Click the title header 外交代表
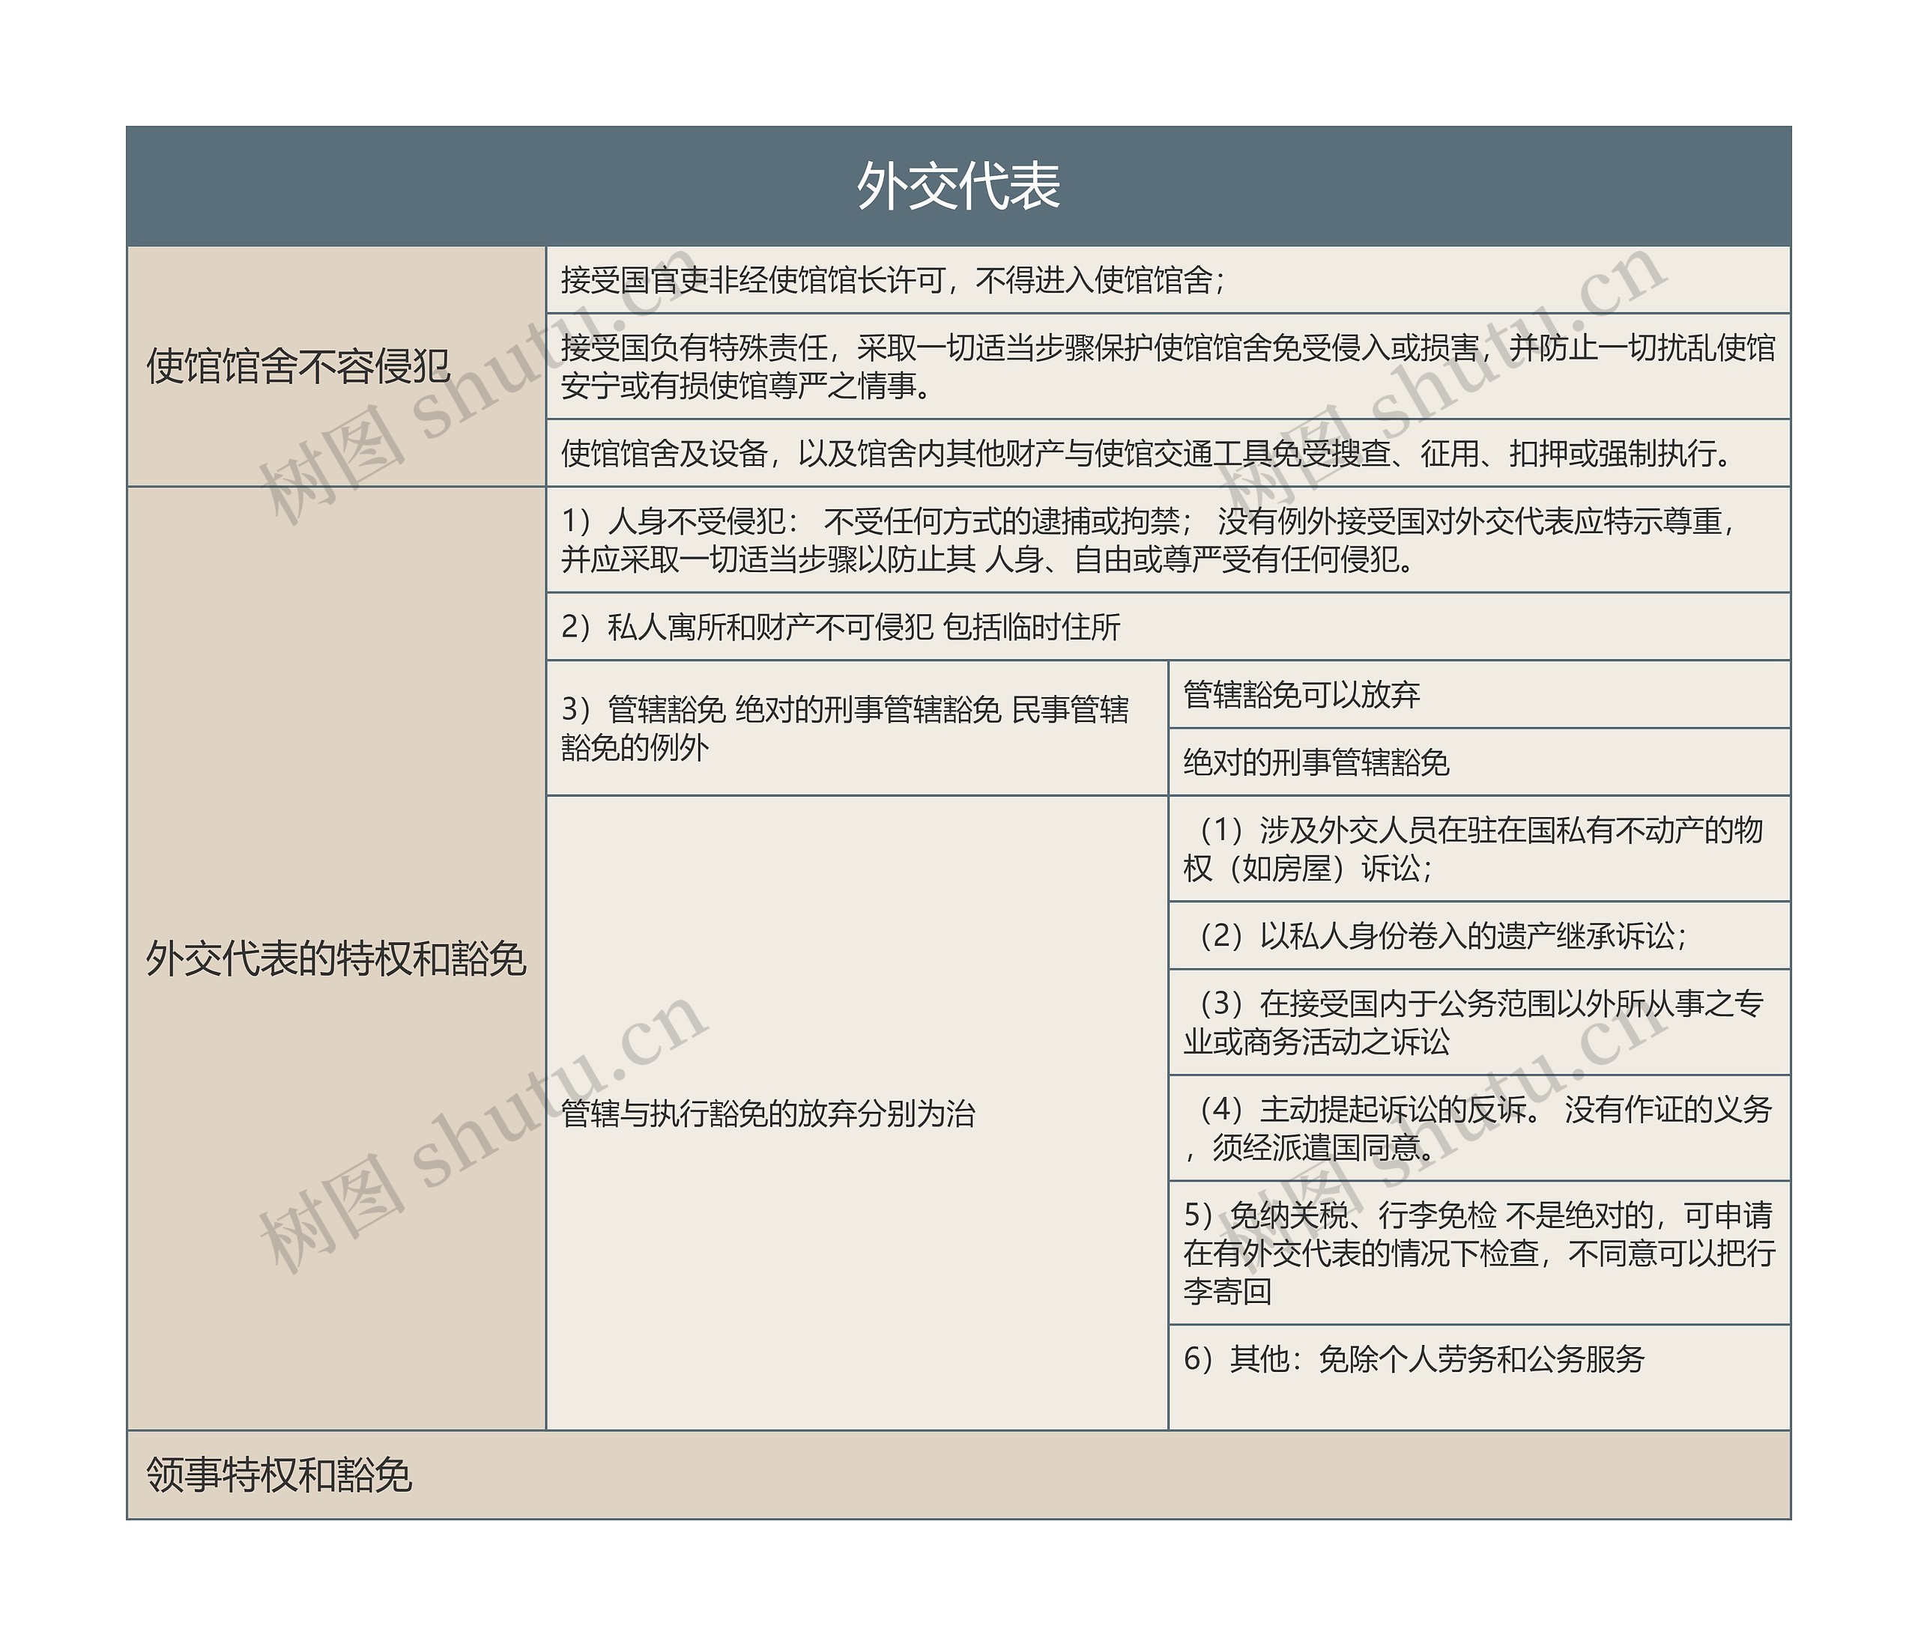Image resolution: width=1918 pixels, height=1646 pixels. [958, 186]
